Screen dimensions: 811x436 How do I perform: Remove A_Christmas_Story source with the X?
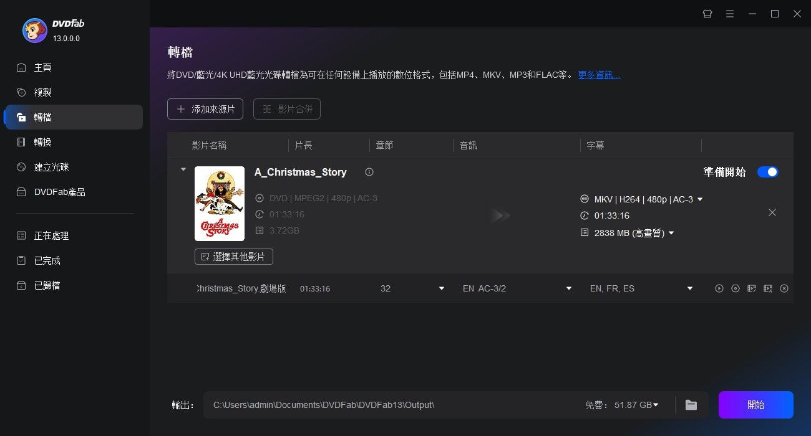pyautogui.click(x=772, y=212)
